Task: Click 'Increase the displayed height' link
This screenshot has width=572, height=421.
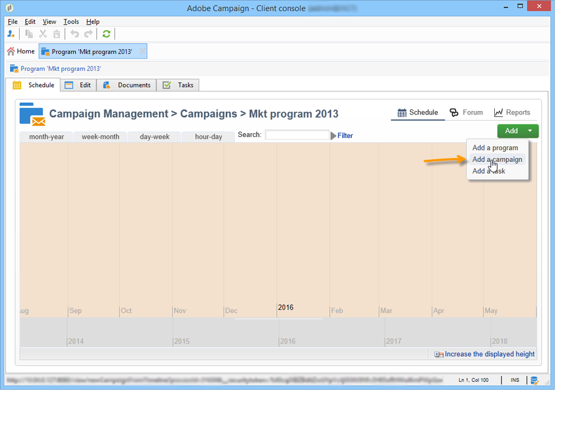Action: [489, 354]
